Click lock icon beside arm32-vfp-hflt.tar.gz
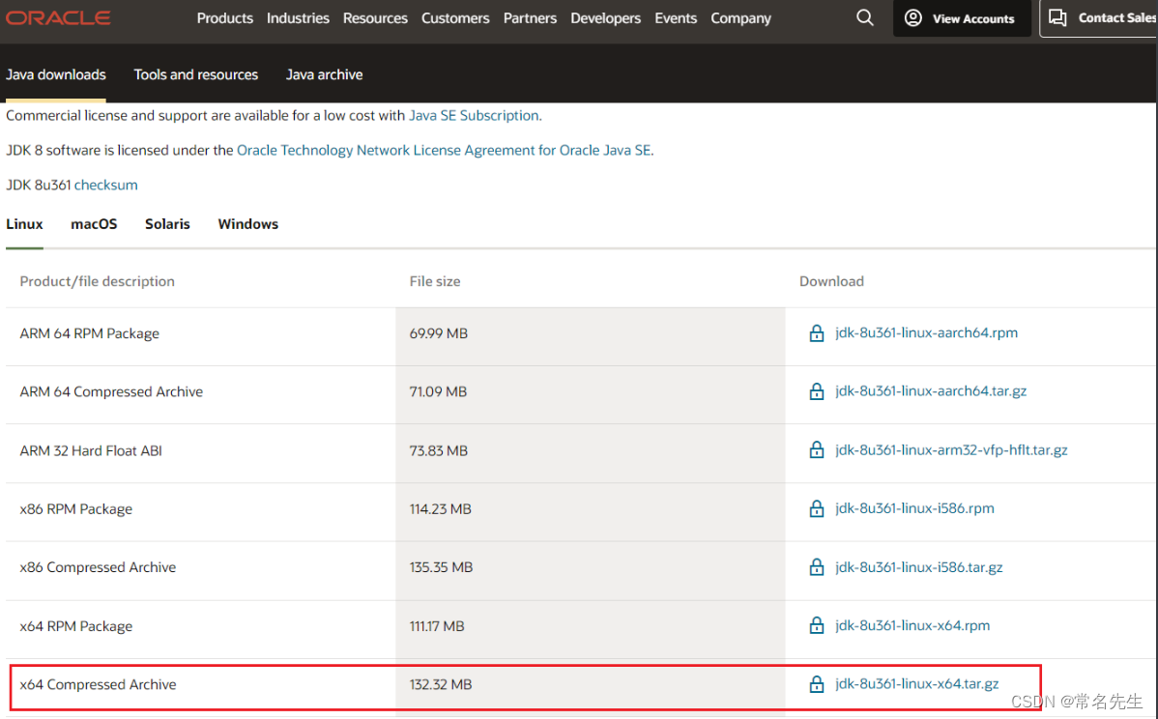The width and height of the screenshot is (1158, 719). [x=816, y=449]
